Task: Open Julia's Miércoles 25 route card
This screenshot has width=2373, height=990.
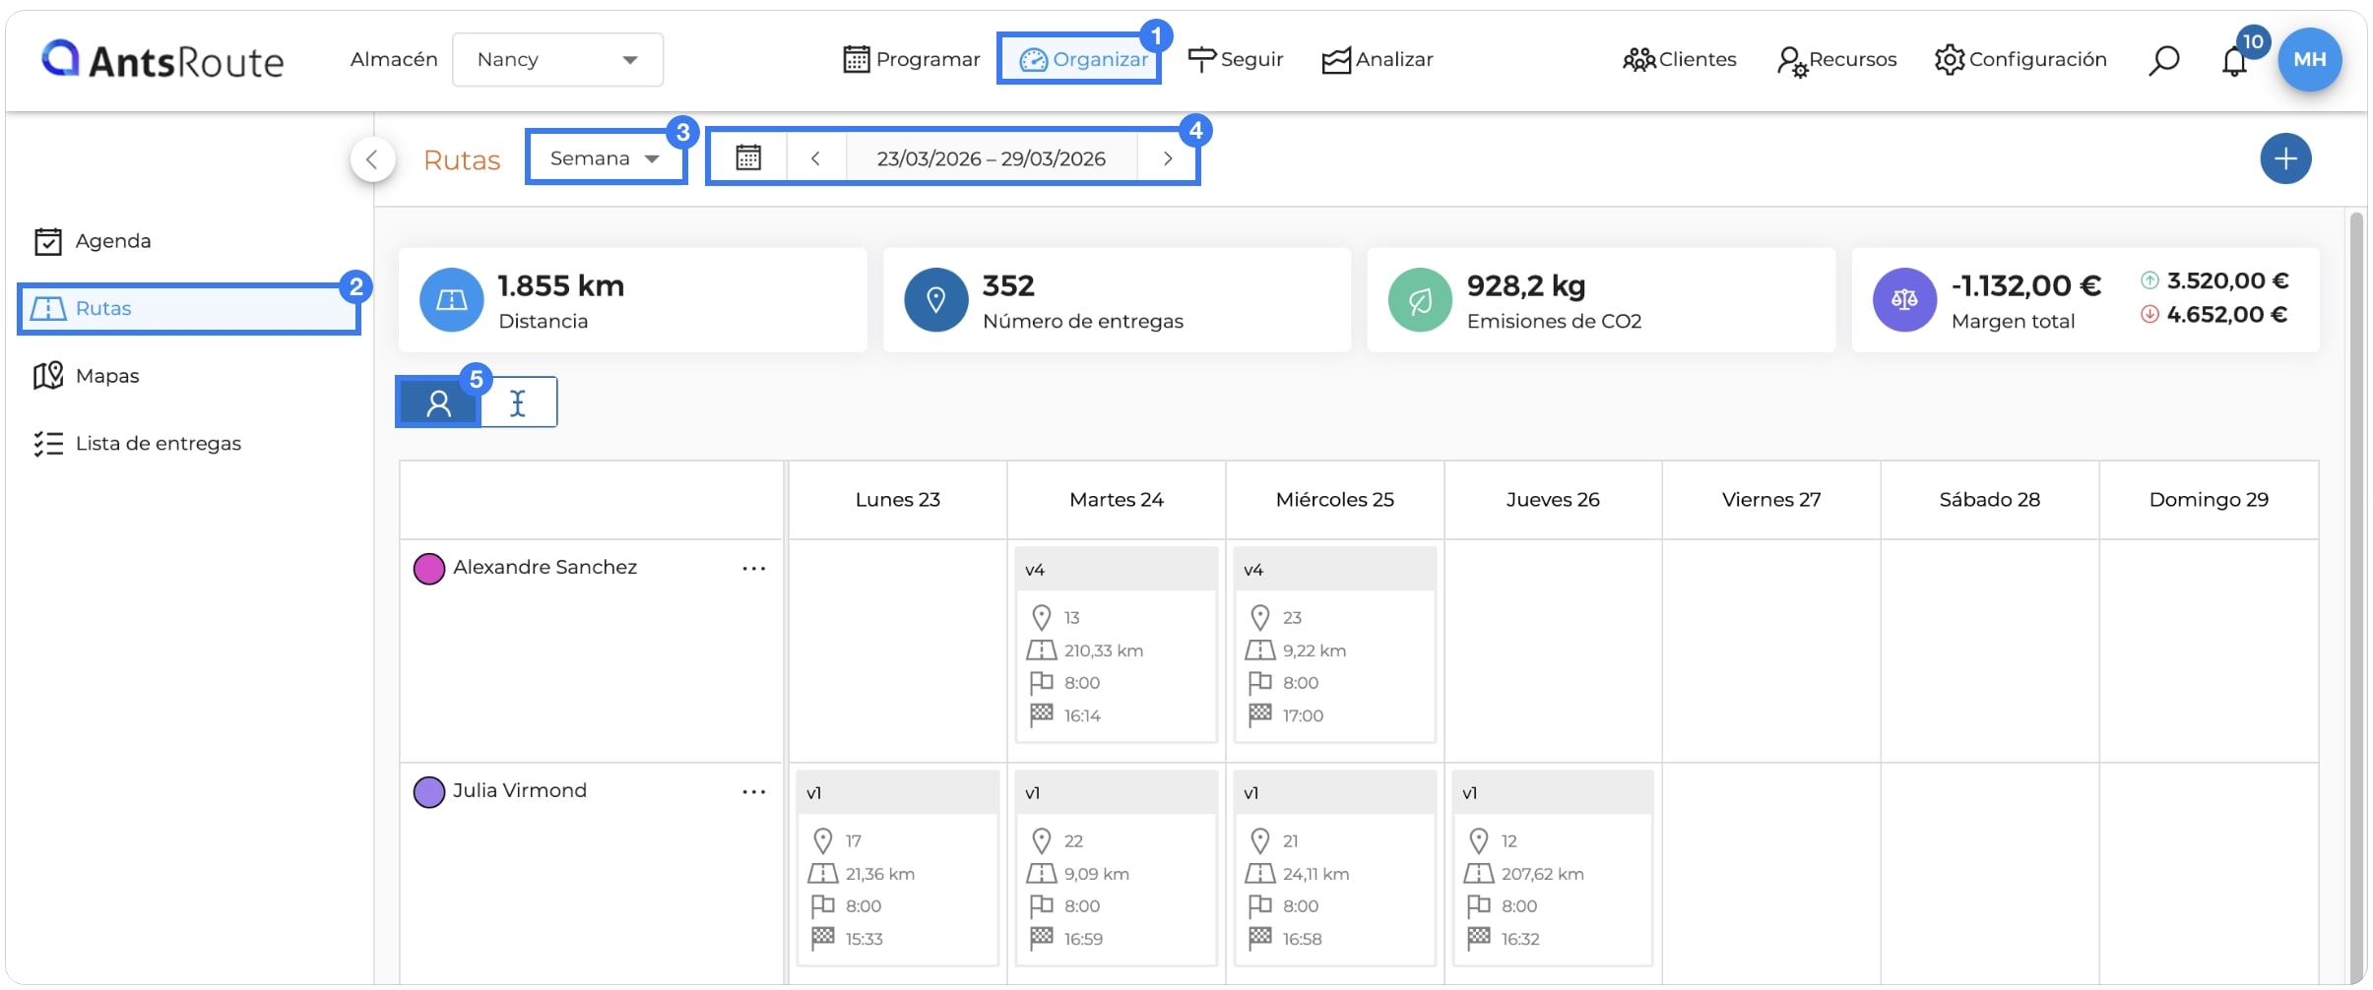Action: click(1335, 868)
